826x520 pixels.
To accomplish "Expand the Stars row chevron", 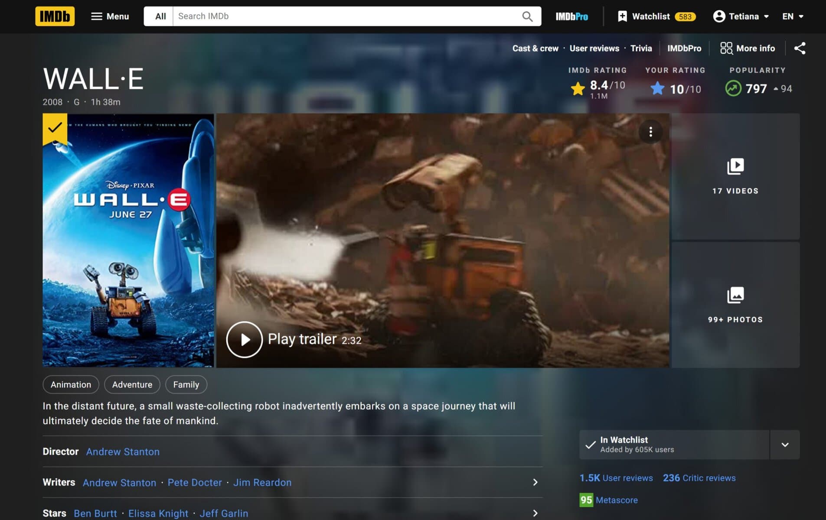I will click(x=535, y=513).
